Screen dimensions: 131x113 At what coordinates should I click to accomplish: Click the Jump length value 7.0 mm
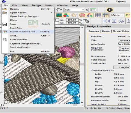pyautogui.click(x=122, y=104)
